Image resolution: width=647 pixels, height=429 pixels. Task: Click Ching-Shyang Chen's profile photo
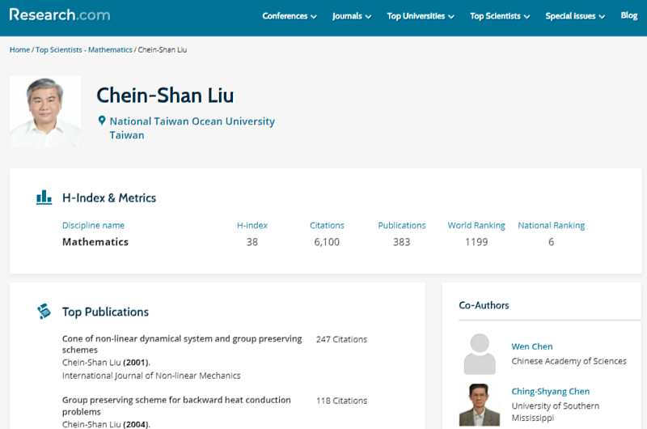pyautogui.click(x=480, y=405)
